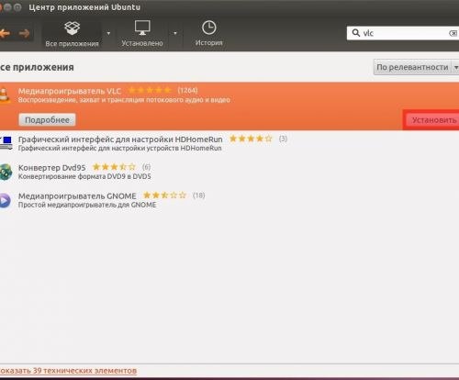
Task: Click the VLC traffic cone icon
Action: (x=5, y=95)
